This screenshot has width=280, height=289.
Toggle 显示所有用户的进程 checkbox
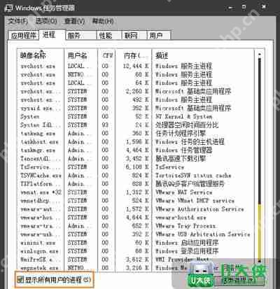pyautogui.click(x=20, y=280)
